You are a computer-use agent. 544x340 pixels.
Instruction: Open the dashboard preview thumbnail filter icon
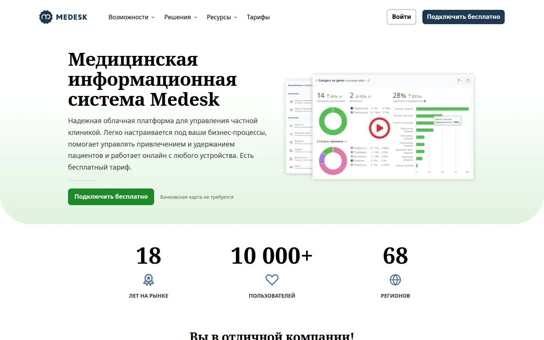(459, 80)
